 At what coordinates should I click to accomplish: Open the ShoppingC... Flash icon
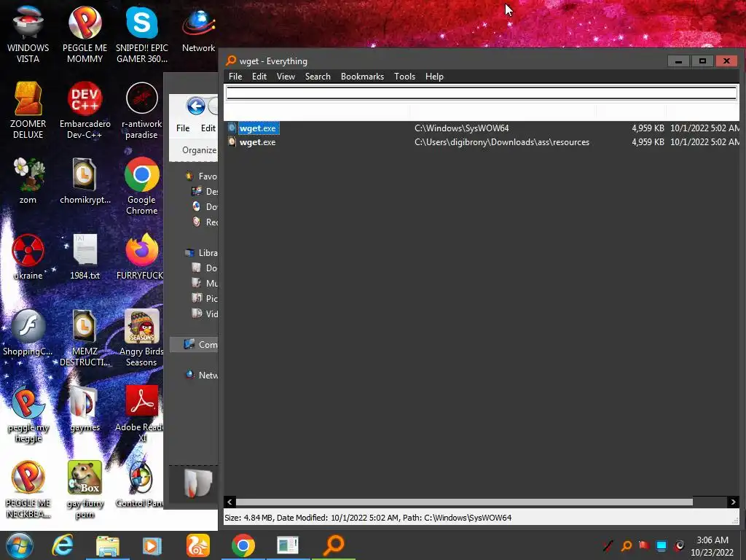click(28, 332)
